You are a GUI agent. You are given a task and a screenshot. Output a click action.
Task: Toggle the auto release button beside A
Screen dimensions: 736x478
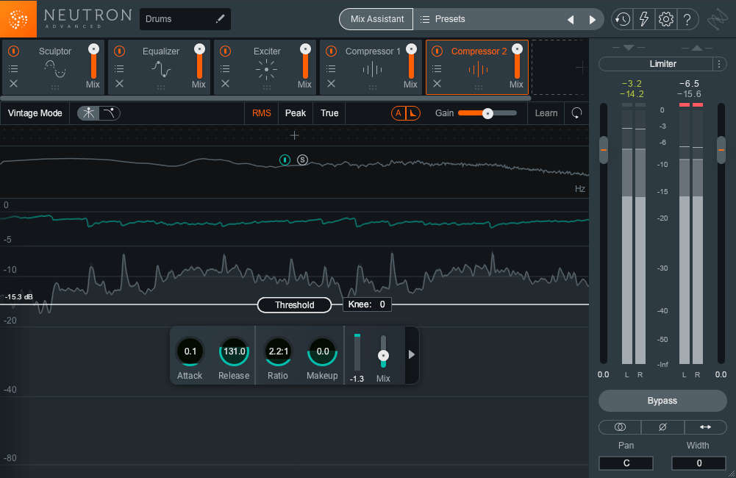point(413,113)
